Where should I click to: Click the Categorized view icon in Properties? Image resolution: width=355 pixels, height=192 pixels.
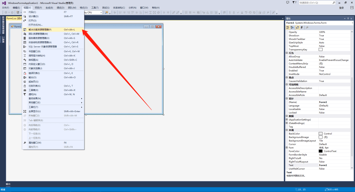(x=288, y=27)
